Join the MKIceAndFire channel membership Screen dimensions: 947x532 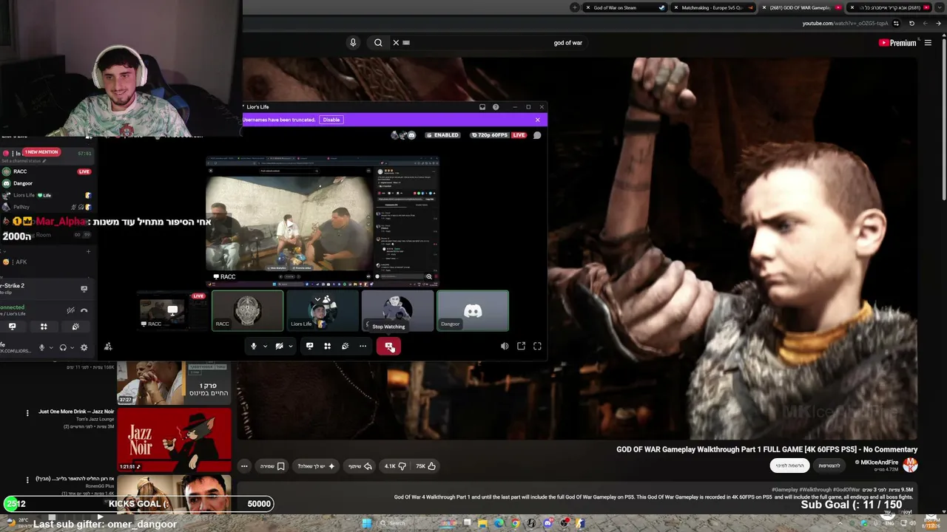pos(829,465)
